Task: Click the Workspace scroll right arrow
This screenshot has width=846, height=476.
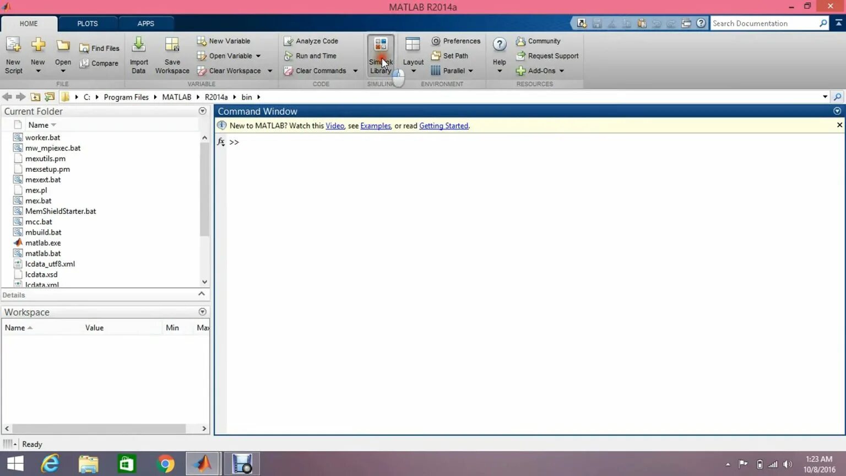Action: [x=204, y=429]
